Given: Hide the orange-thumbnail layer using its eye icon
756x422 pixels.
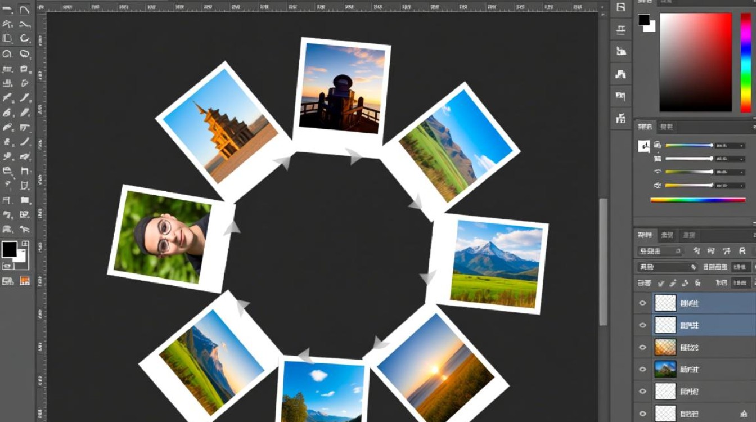Looking at the screenshot, I should coord(643,347).
